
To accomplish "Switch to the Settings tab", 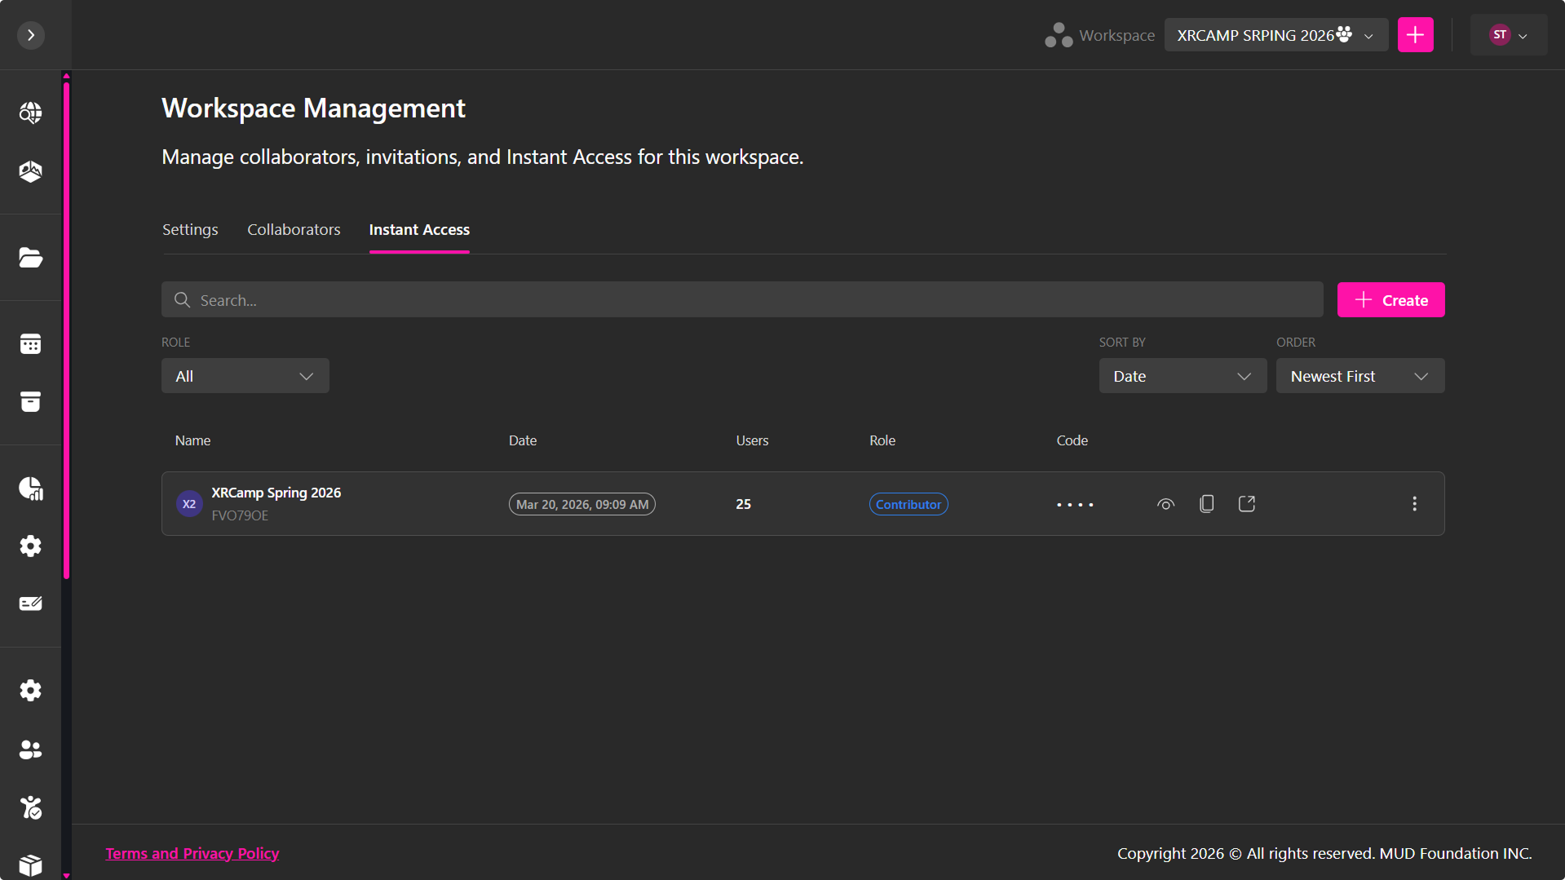I will tap(190, 230).
